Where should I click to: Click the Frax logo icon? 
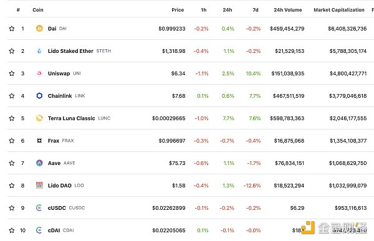click(x=39, y=141)
